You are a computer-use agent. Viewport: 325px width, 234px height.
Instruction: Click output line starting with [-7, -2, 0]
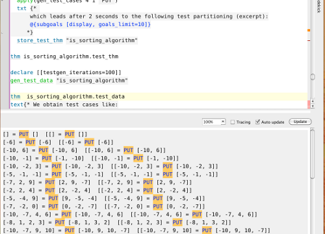tap(104, 207)
